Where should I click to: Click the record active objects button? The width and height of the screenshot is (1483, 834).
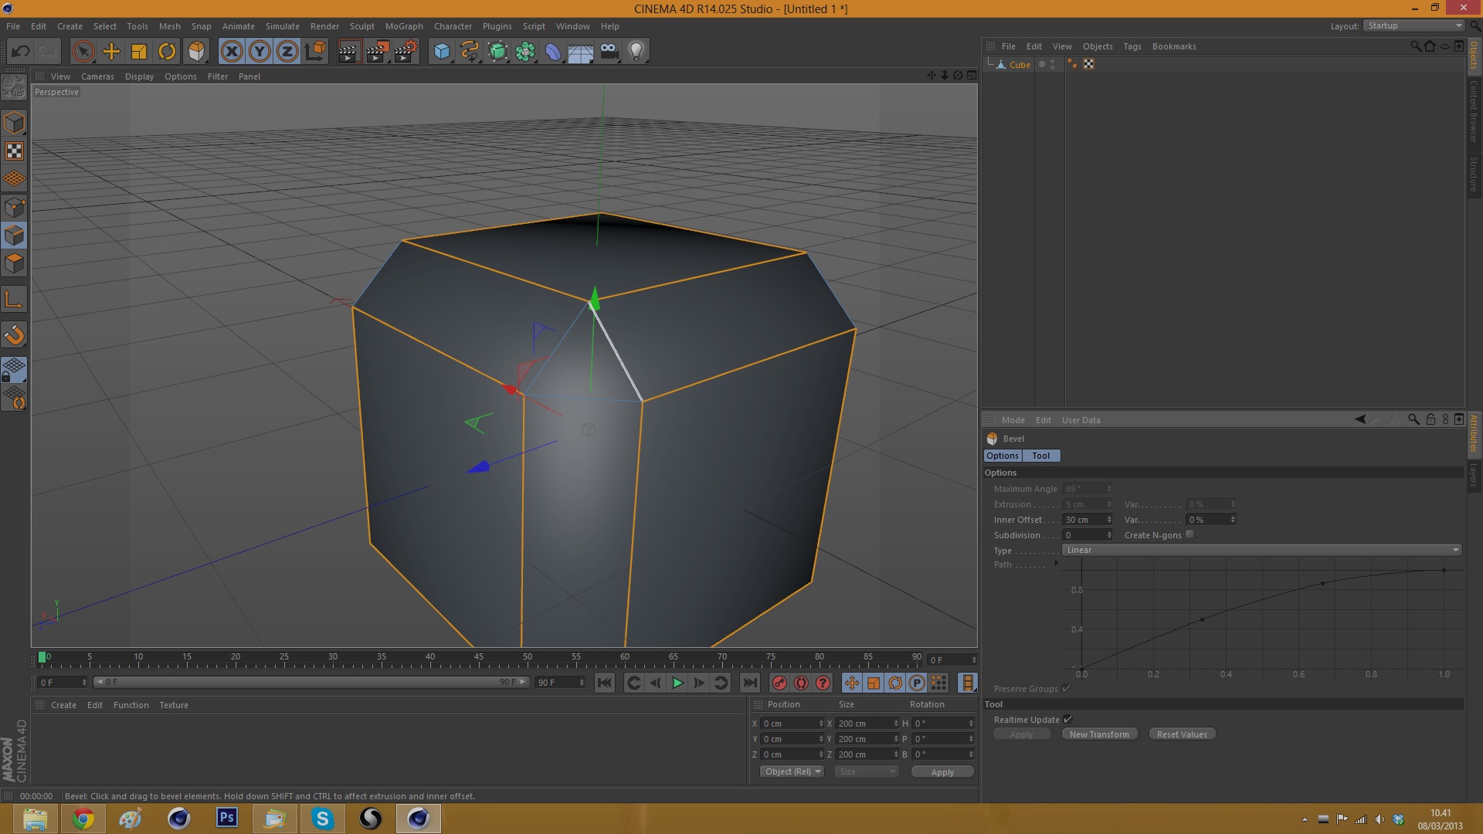point(779,683)
